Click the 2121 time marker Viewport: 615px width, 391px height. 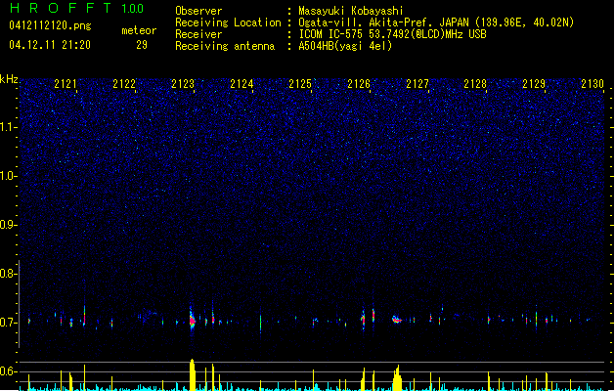coord(66,84)
